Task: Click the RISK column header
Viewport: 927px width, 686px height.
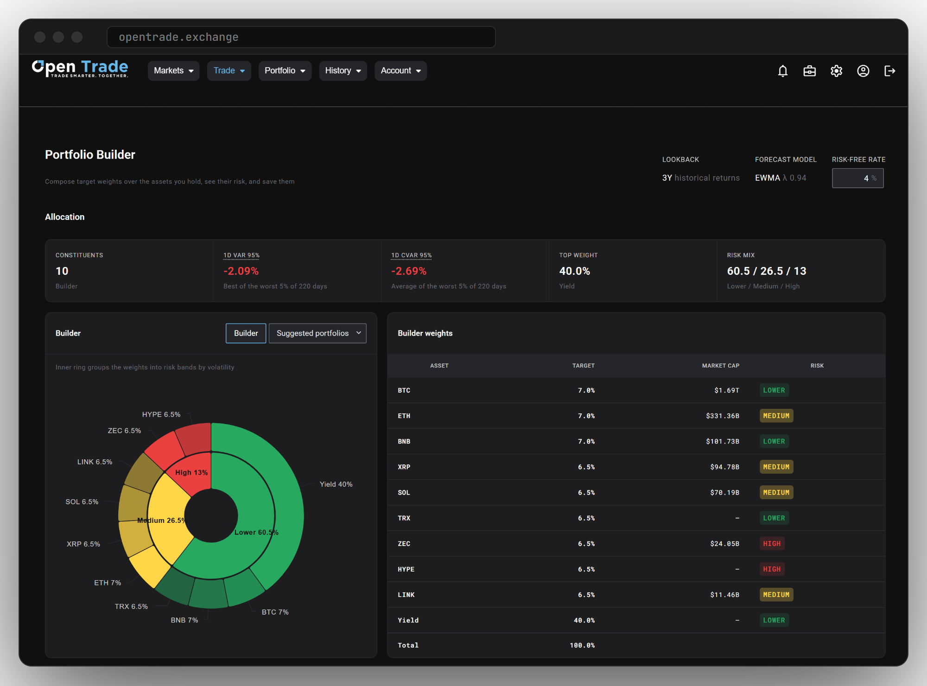Action: 817,366
